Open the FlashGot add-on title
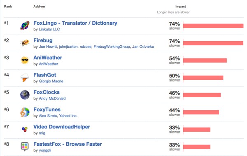The width and height of the screenshot is (247, 156). click(45, 75)
